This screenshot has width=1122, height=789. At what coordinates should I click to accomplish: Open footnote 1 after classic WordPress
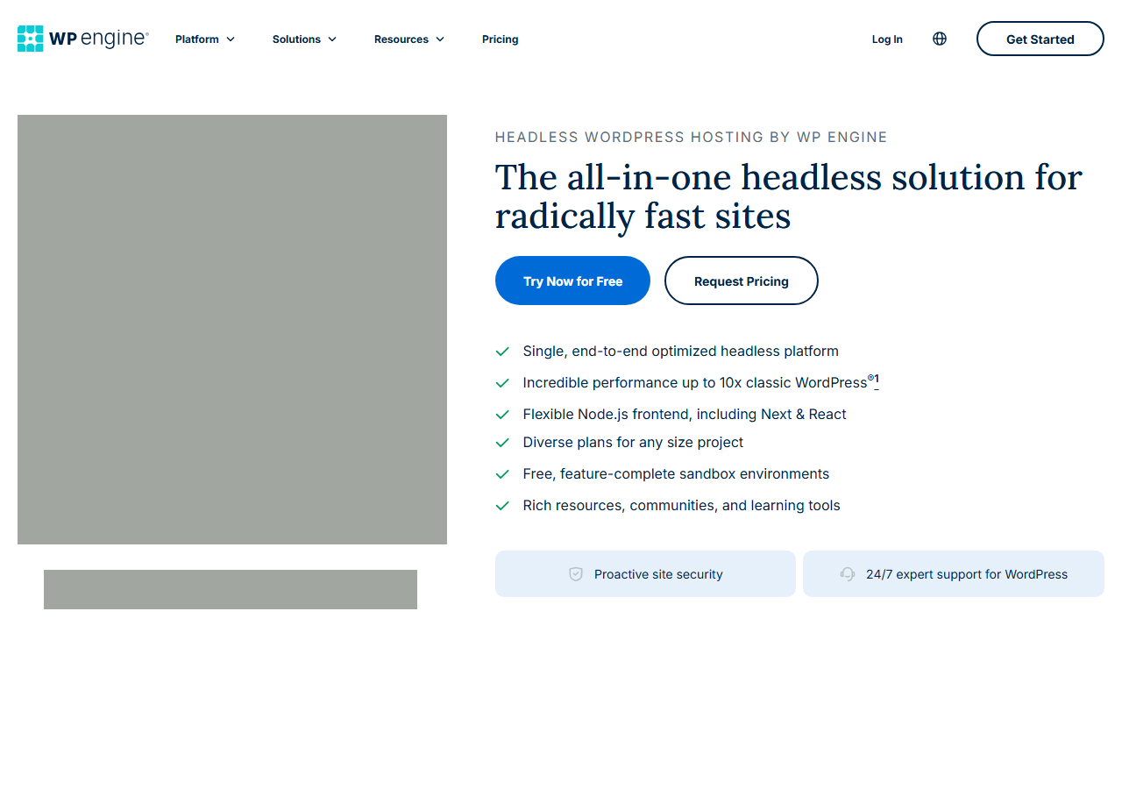click(x=877, y=380)
